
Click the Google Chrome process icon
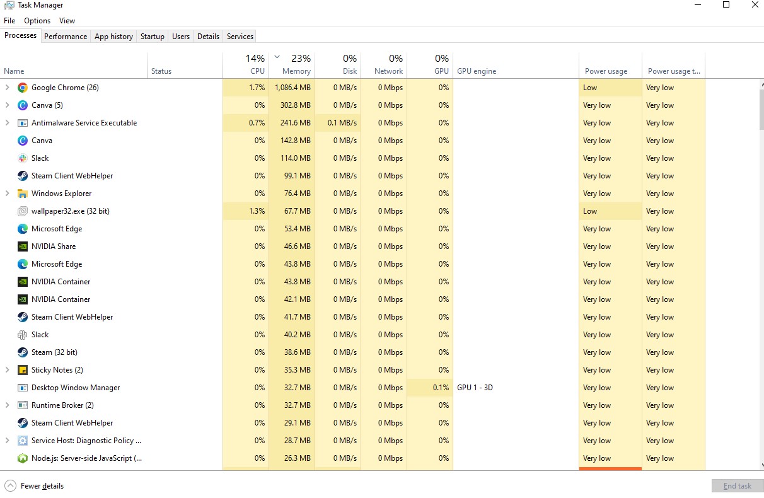[x=23, y=88]
